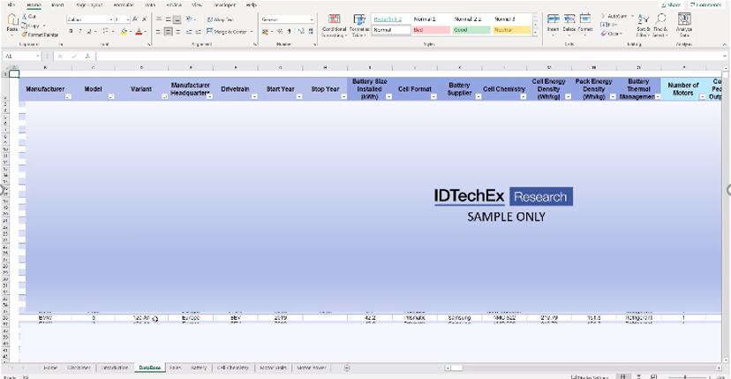Toggle top align

(159, 19)
